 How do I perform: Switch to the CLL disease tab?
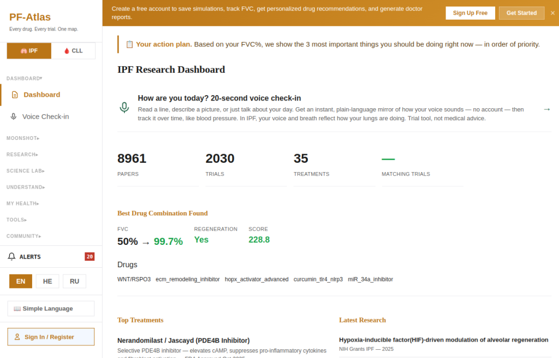[x=73, y=51]
